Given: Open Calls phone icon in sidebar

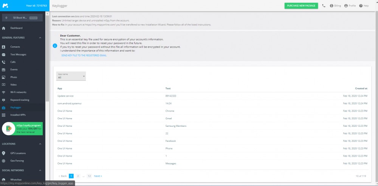Looking at the screenshot, I should [4, 62].
